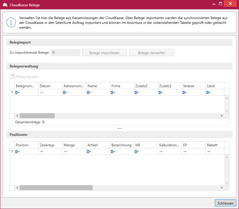Open the Zusatz2 filter condition icon

[x=137, y=92]
